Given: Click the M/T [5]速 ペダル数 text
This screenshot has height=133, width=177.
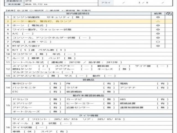Looking at the screenshot, I should [39, 50].
